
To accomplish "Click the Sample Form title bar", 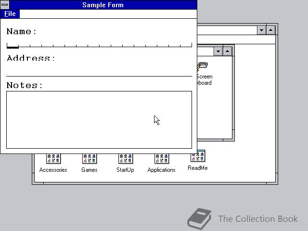I will pyautogui.click(x=103, y=5).
